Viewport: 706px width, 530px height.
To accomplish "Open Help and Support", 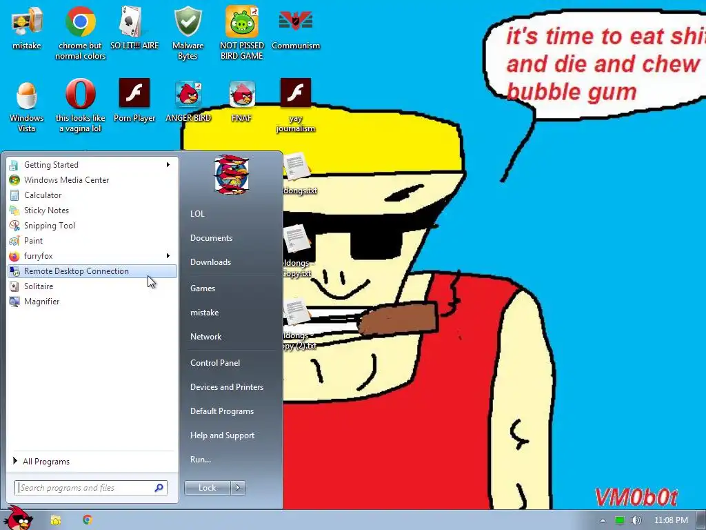I will tap(222, 435).
